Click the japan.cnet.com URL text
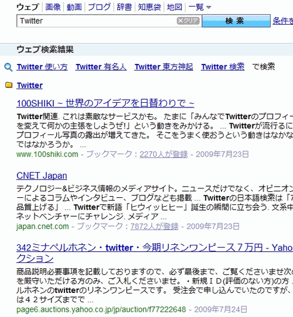This screenshot has width=293, height=317. (x=43, y=226)
